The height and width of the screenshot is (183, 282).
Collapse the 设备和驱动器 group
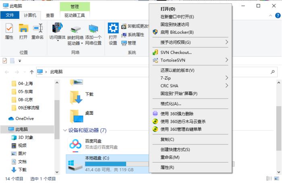tap(65, 131)
